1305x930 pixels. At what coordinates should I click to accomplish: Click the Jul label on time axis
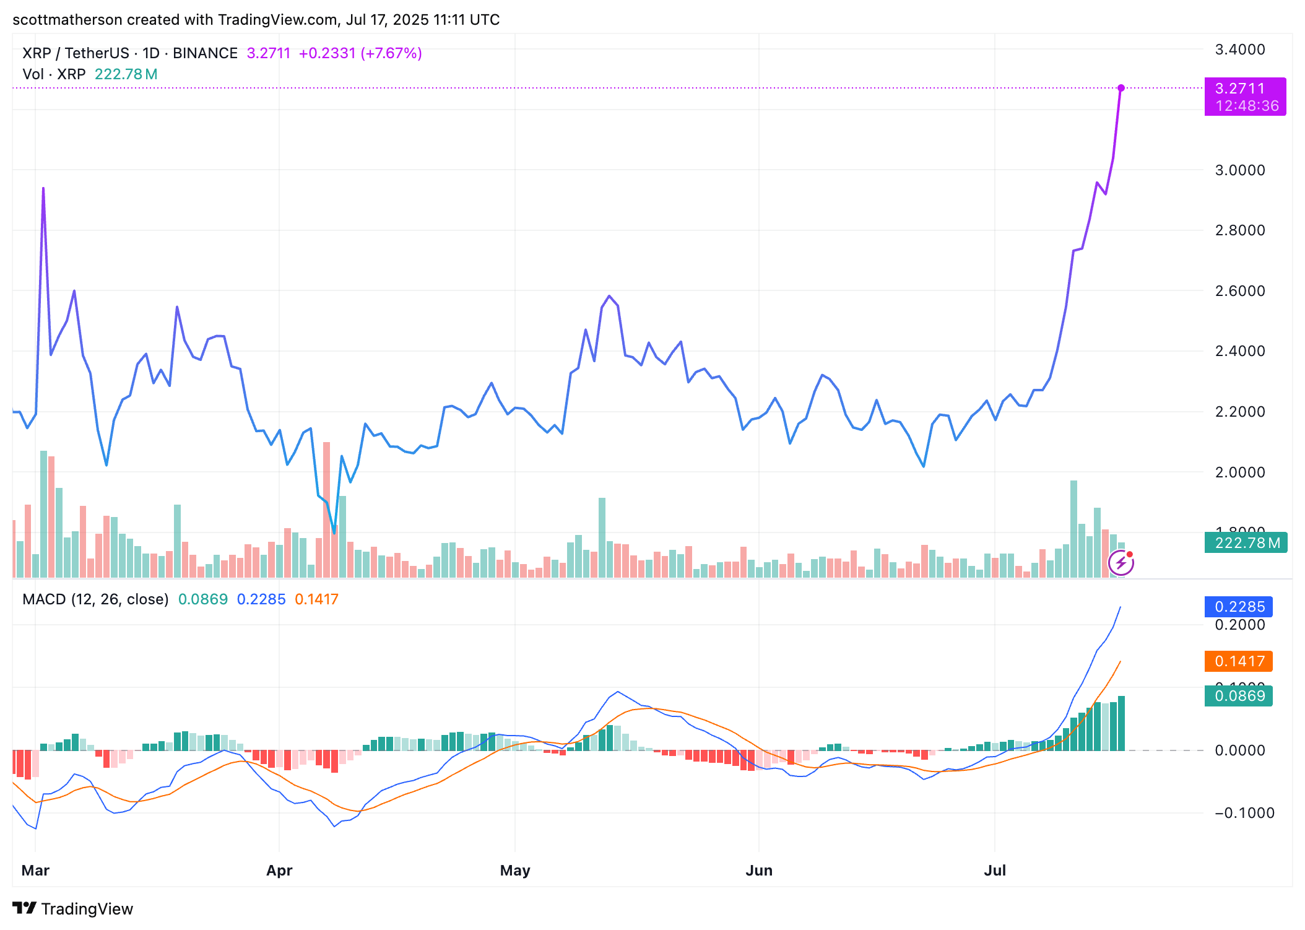tap(995, 870)
